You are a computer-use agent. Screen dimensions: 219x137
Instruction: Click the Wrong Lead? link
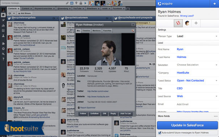point(187,16)
